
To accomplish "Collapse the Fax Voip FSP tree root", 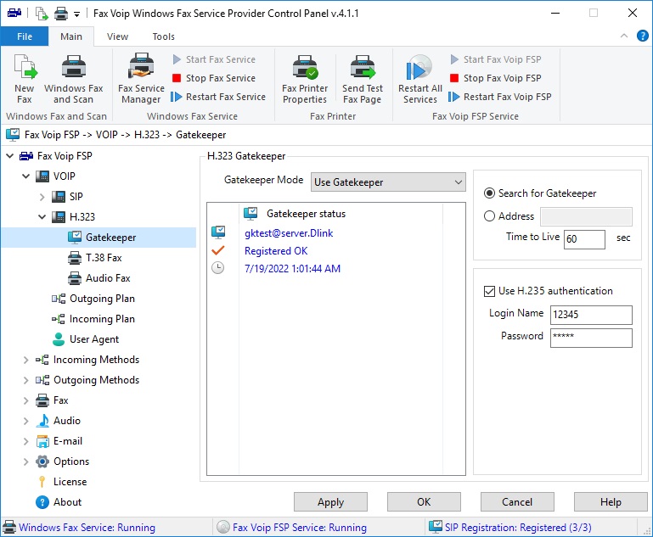I will 9,156.
